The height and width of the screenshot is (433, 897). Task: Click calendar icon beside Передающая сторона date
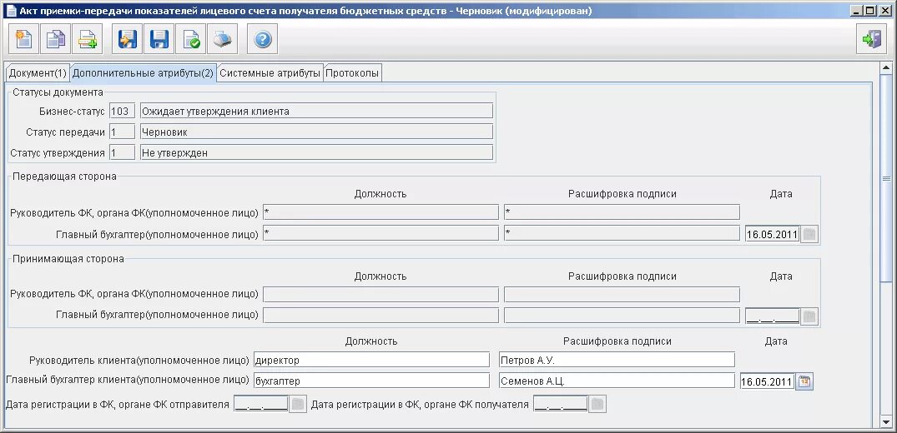pyautogui.click(x=809, y=234)
